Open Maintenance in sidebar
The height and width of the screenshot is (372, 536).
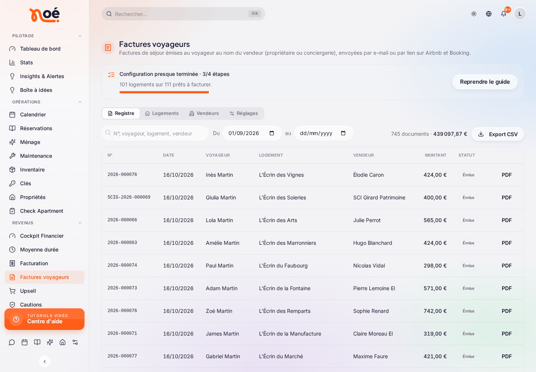tap(44, 156)
